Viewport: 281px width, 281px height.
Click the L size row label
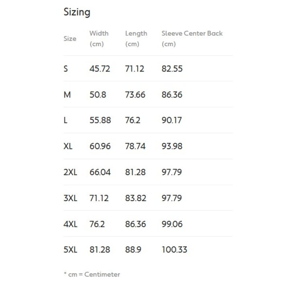(x=65, y=120)
